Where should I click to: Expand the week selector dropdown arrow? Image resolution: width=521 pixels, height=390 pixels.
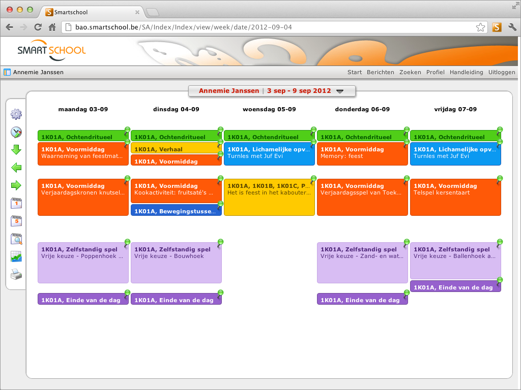click(339, 91)
